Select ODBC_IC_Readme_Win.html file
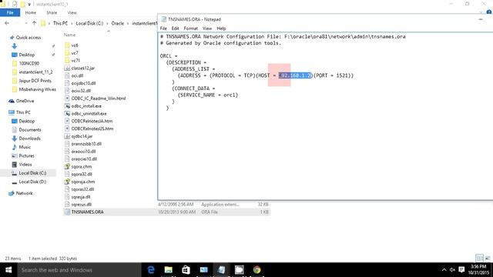Viewport: 493px width, 277px height. click(99, 98)
